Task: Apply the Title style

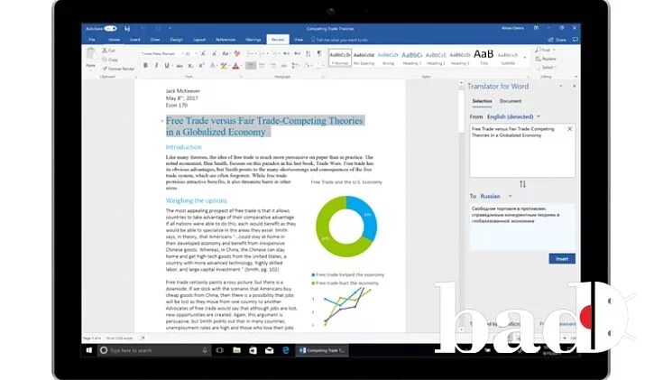Action: click(483, 58)
